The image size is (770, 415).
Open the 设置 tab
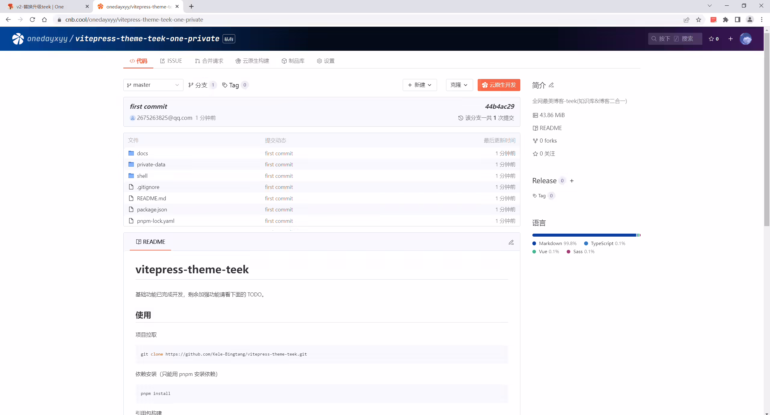(x=325, y=61)
